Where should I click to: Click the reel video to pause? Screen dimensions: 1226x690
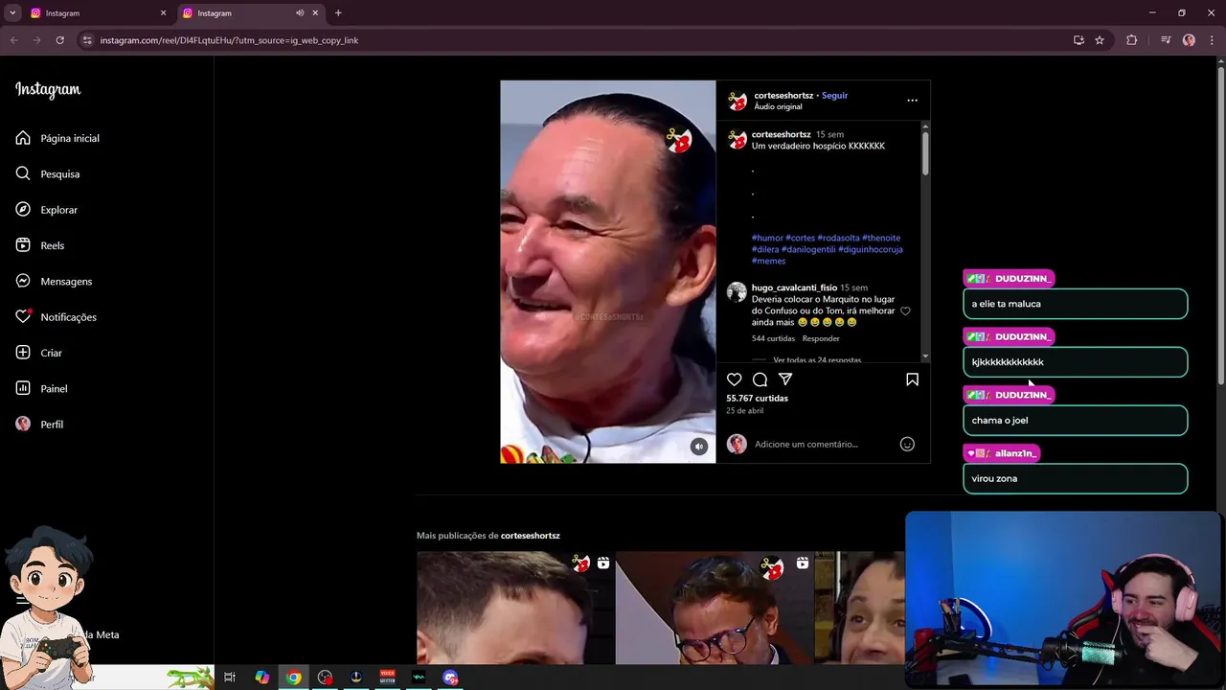tap(607, 271)
